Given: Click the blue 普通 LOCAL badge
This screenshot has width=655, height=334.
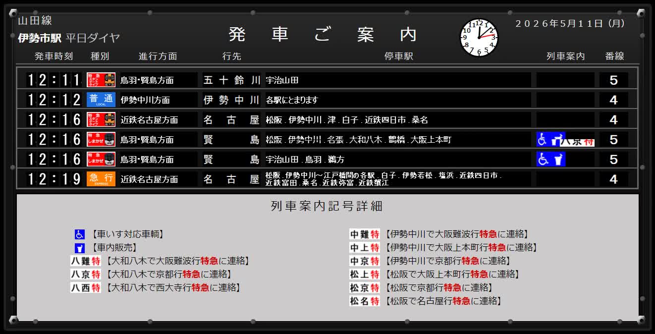Looking at the screenshot, I should point(101,100).
